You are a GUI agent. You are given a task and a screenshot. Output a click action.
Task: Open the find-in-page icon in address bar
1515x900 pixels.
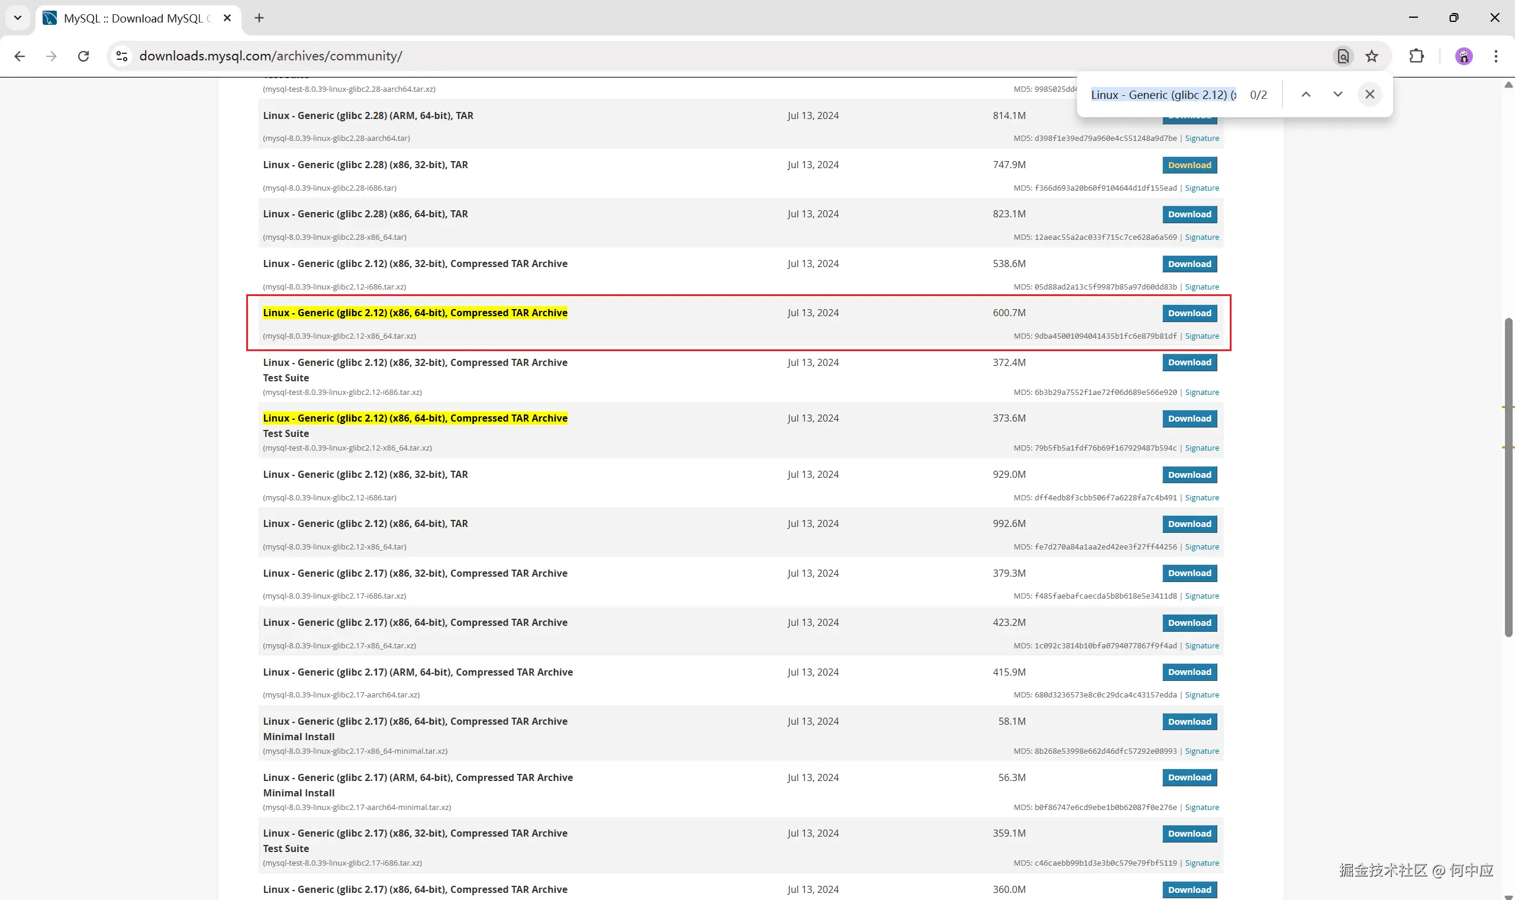(1343, 56)
